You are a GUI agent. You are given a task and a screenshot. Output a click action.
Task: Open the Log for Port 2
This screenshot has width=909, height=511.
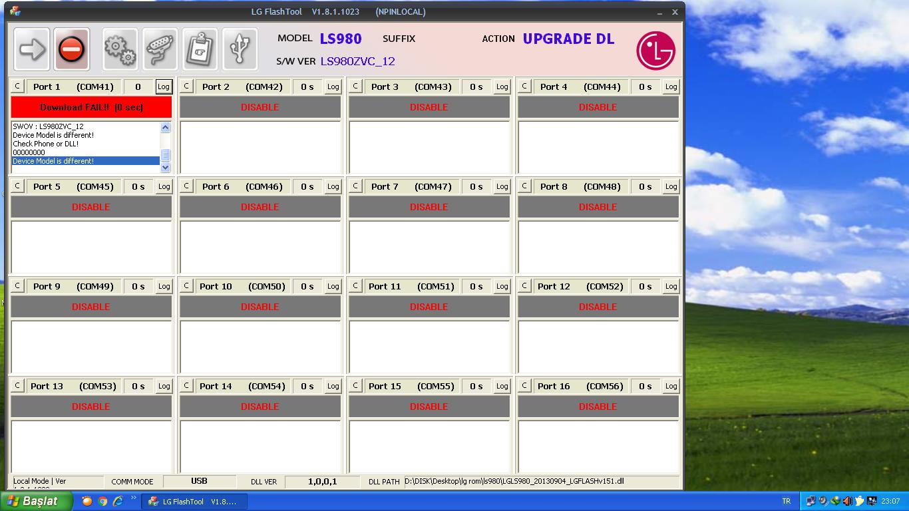pos(333,86)
